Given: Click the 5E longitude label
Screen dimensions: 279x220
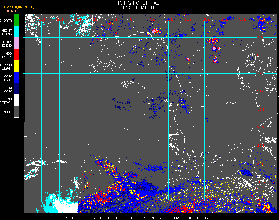Looking at the screenshot, I should tap(152, 19).
